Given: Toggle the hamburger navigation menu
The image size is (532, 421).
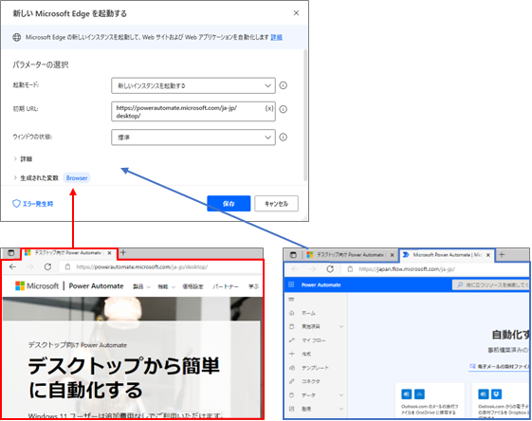Looking at the screenshot, I should coord(291,300).
